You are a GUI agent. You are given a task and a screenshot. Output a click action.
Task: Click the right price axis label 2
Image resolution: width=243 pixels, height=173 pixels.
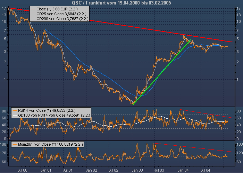238,62
